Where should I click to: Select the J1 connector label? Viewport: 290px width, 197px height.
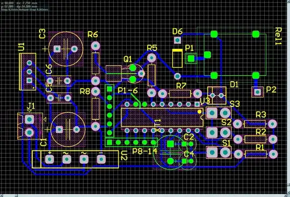31,106
